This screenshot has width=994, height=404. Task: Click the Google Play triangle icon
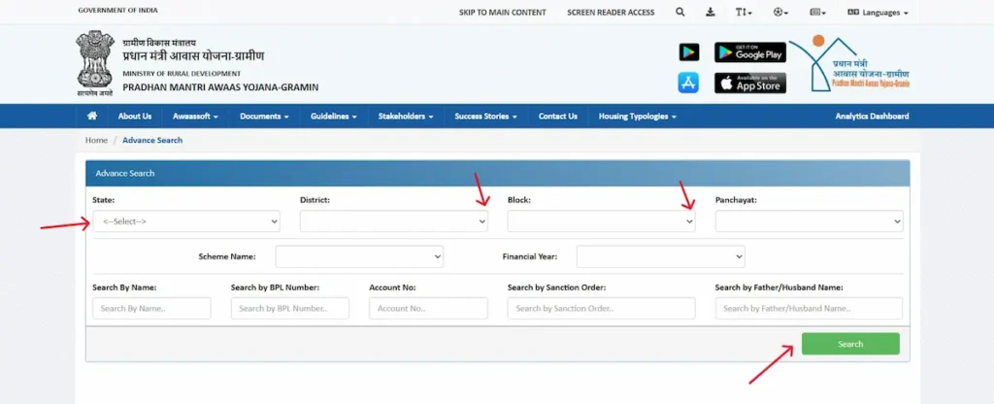tap(689, 52)
